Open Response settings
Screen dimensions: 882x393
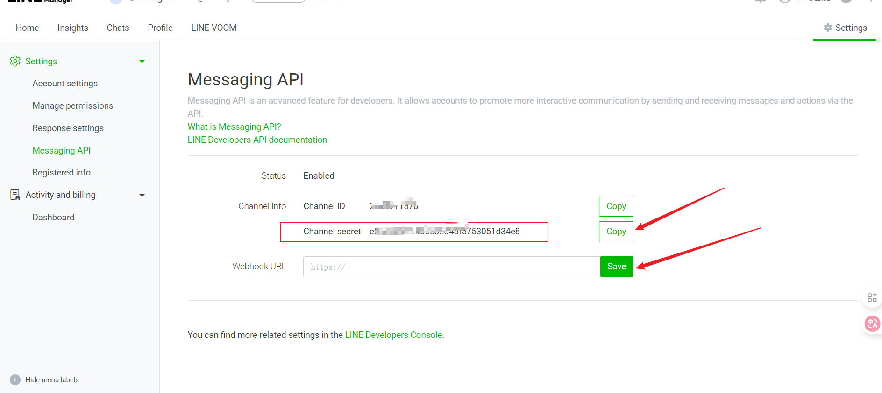pyautogui.click(x=68, y=128)
